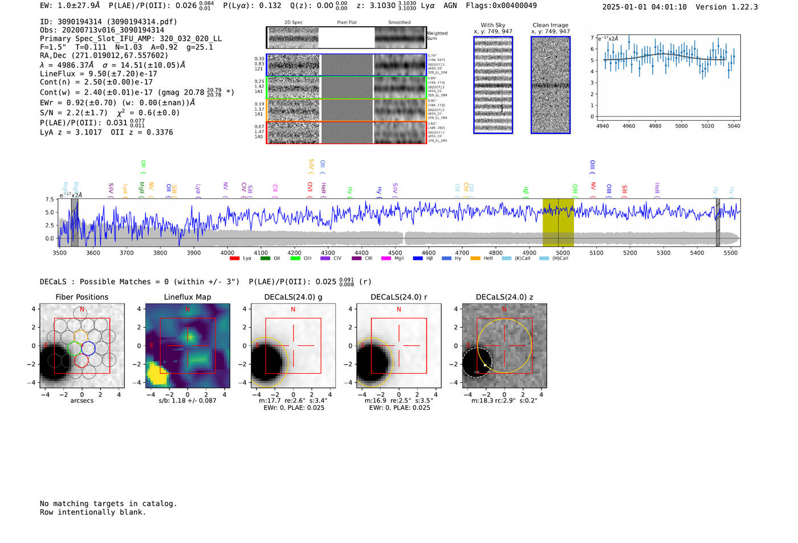The width and height of the screenshot is (798, 543).
Task: Click the magenta MgII legend swatch
Action: click(386, 259)
